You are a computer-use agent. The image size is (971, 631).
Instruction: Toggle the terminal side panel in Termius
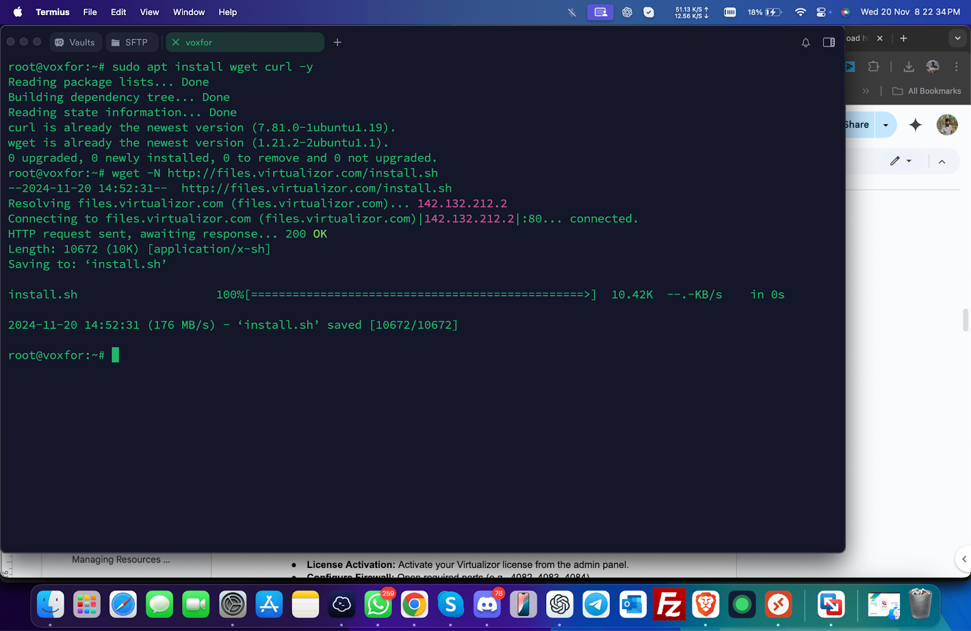(x=828, y=42)
